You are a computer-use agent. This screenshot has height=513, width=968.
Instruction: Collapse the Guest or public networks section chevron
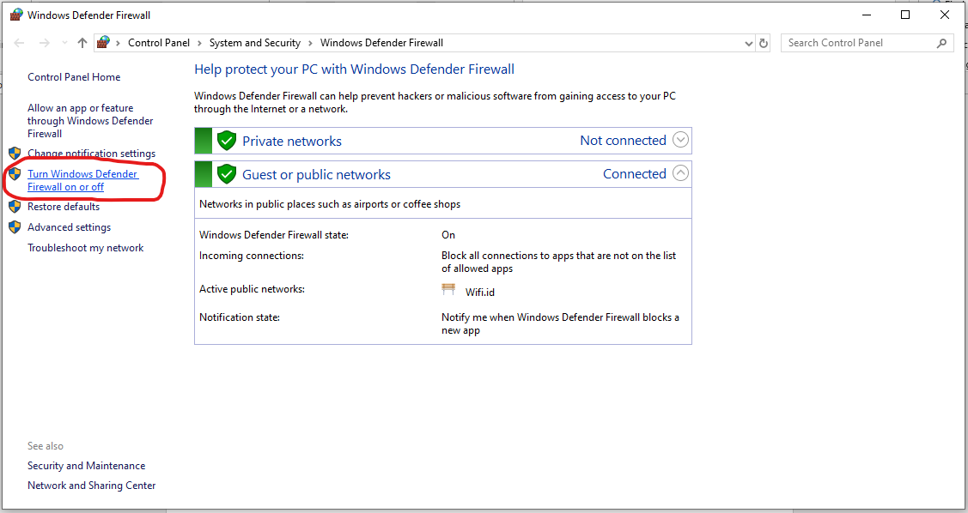click(680, 173)
